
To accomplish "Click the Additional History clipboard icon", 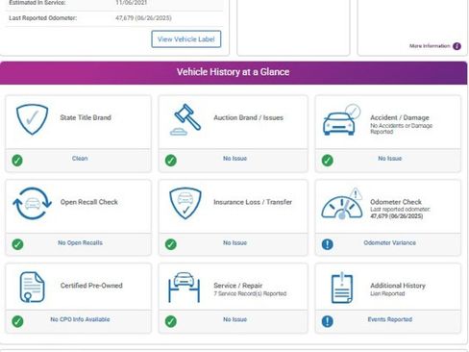I will 342,288.
